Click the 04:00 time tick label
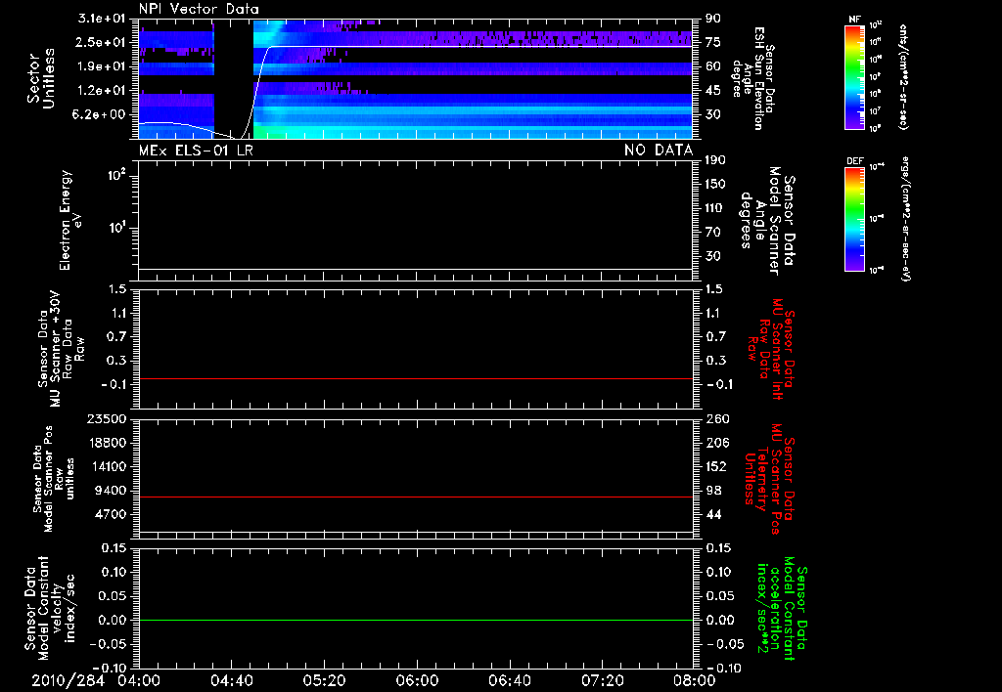This screenshot has height=692, width=1002. coord(139,680)
